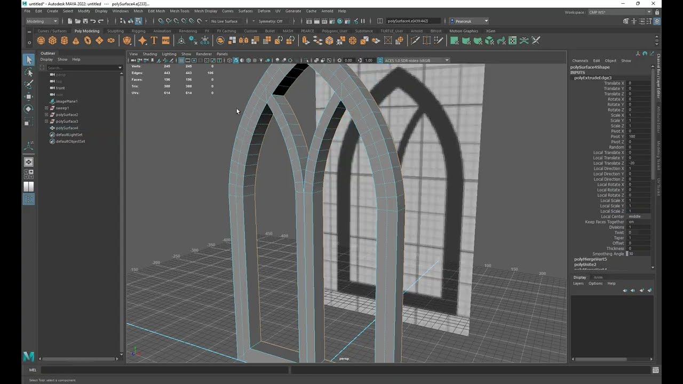Click the New scene icon

point(70,21)
